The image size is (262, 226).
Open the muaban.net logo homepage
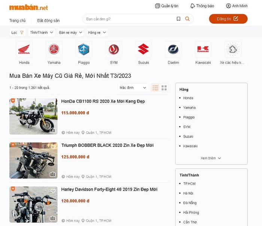[x=28, y=7]
